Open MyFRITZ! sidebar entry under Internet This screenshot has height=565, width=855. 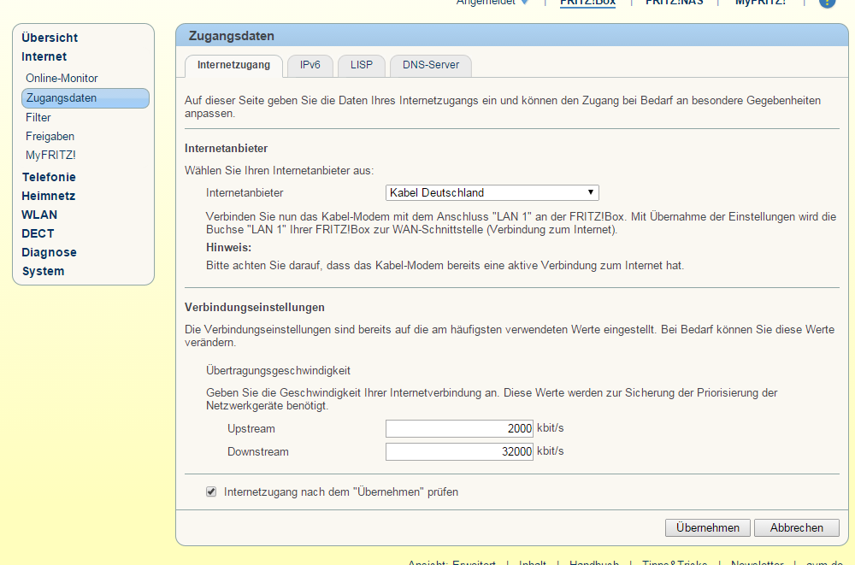(x=50, y=155)
